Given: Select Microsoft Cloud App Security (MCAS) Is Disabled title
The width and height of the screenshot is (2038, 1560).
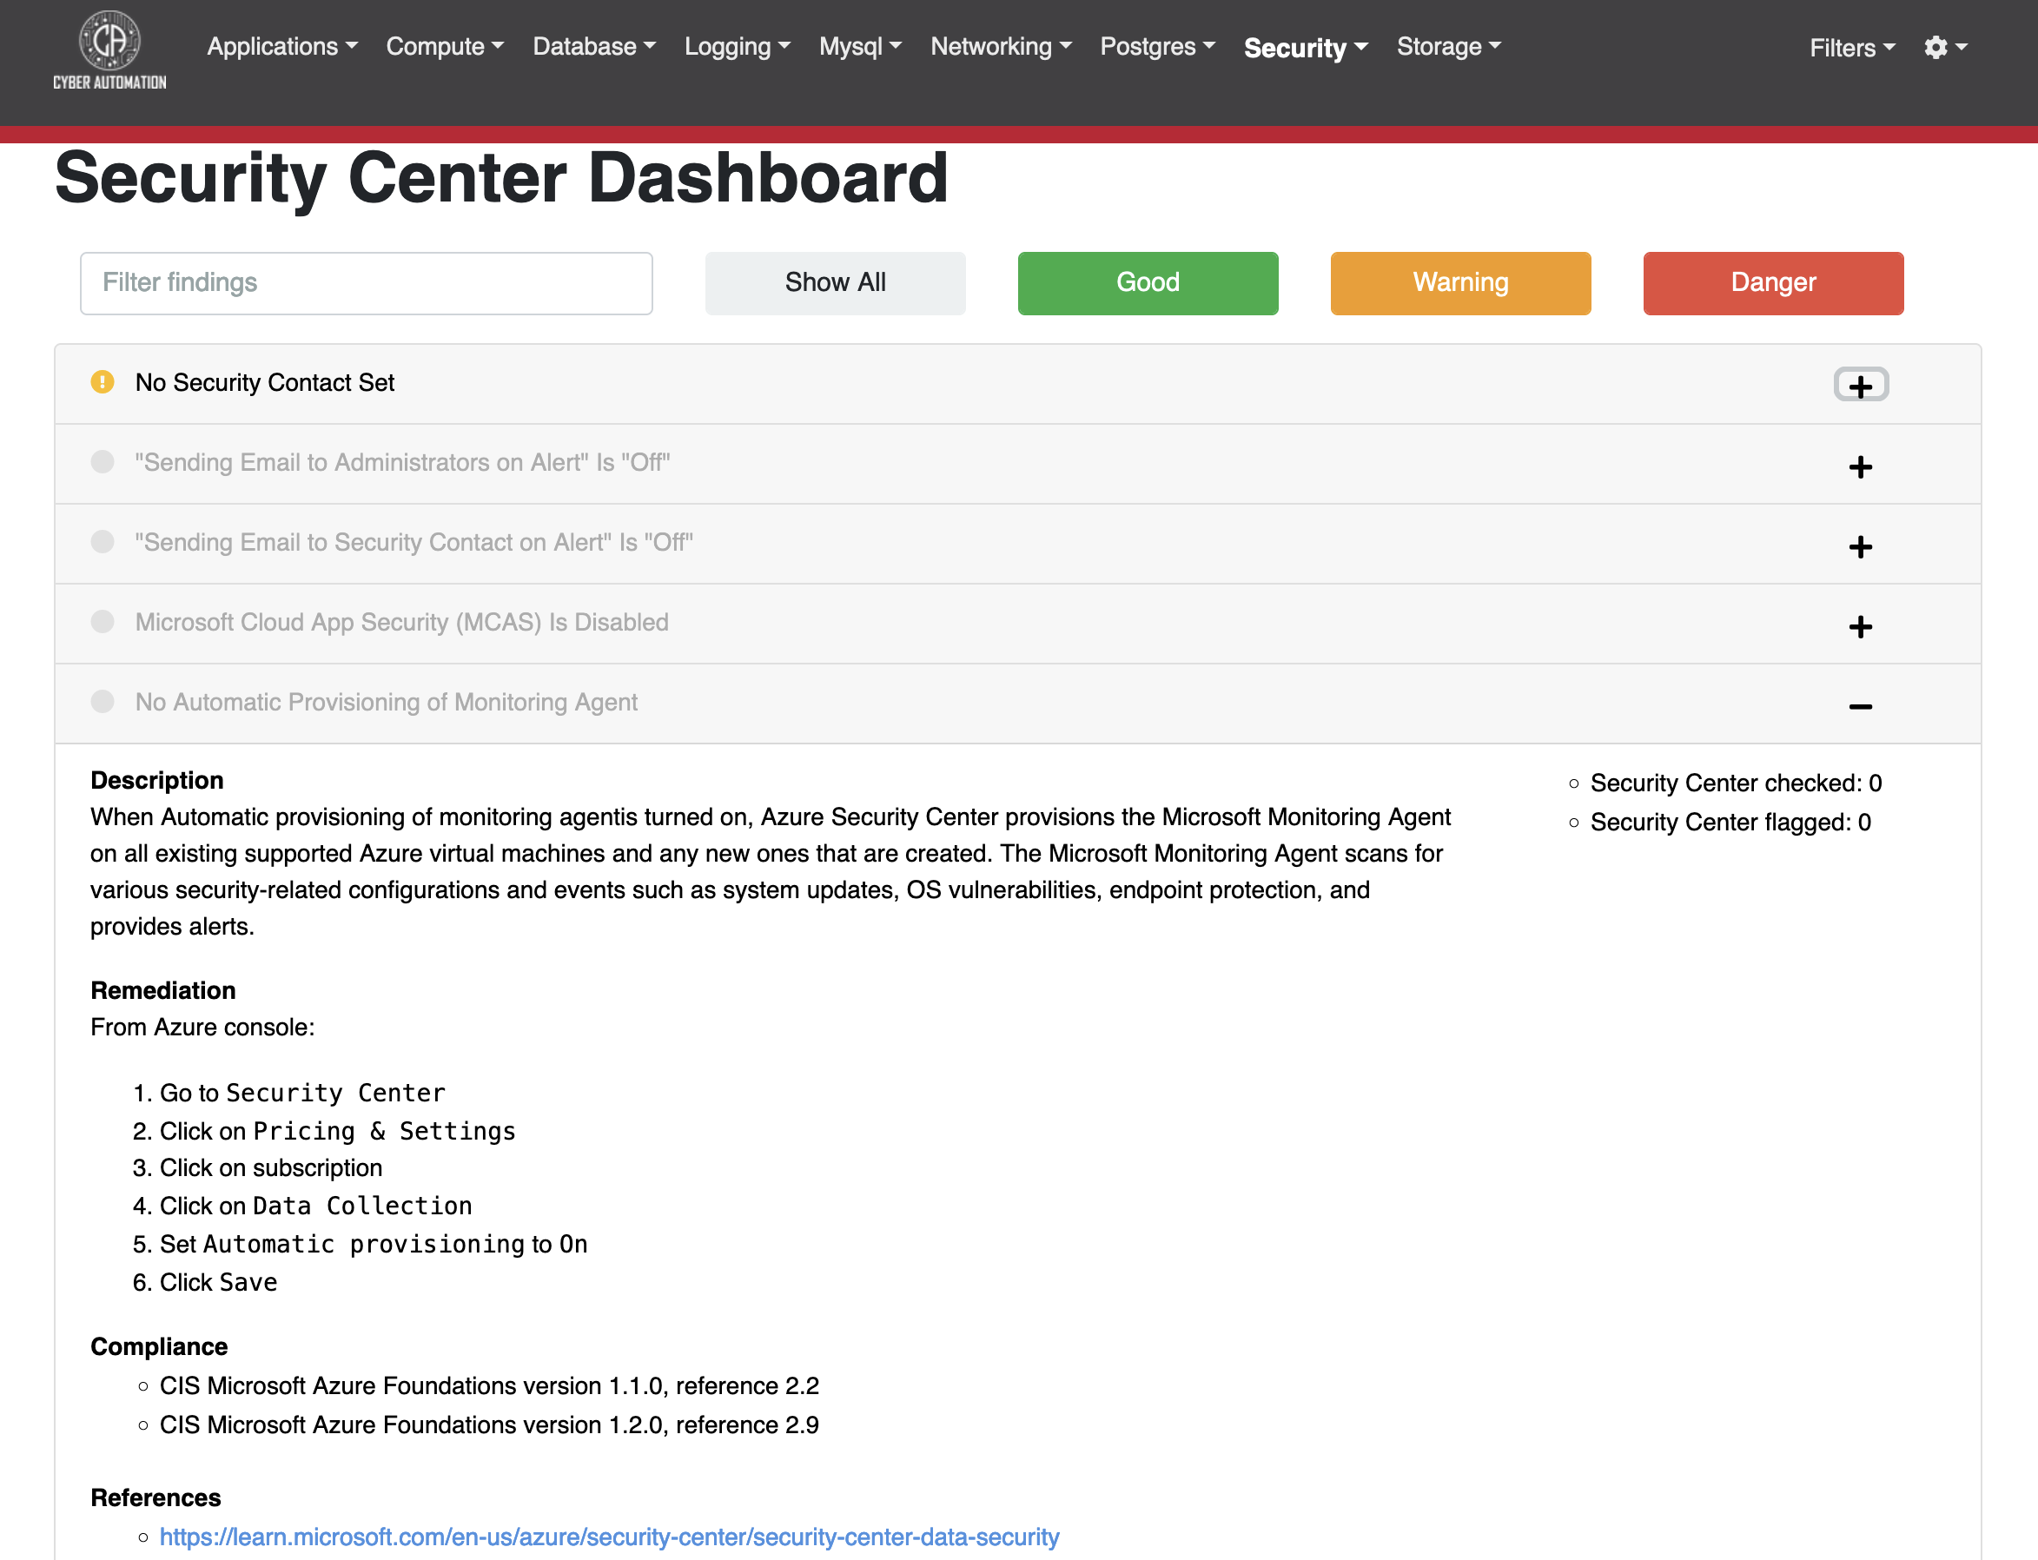Looking at the screenshot, I should pos(401,622).
